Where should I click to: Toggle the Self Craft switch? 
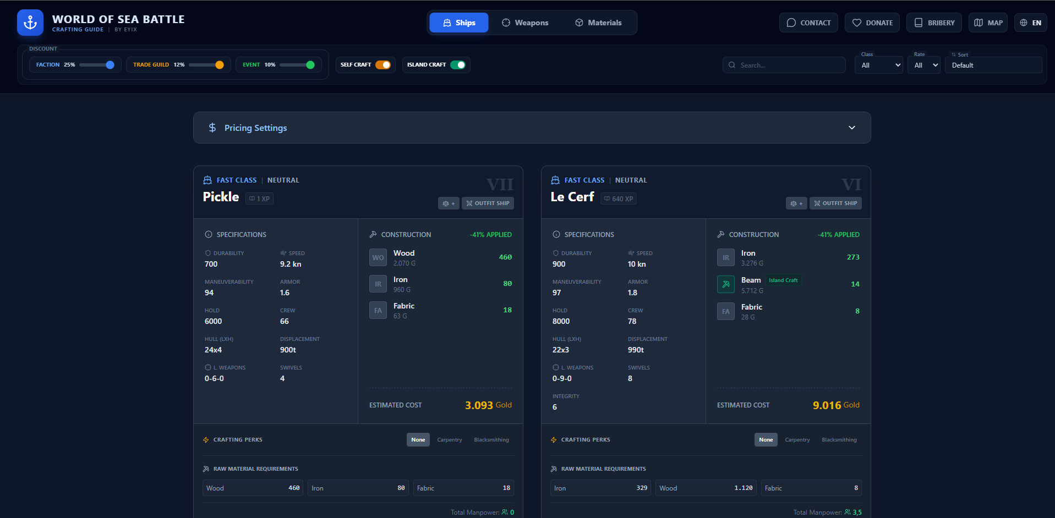383,65
